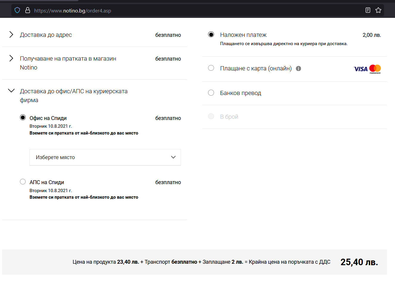Expand Получаване на пратката в магазин Notino
The height and width of the screenshot is (283, 395).
(11, 59)
